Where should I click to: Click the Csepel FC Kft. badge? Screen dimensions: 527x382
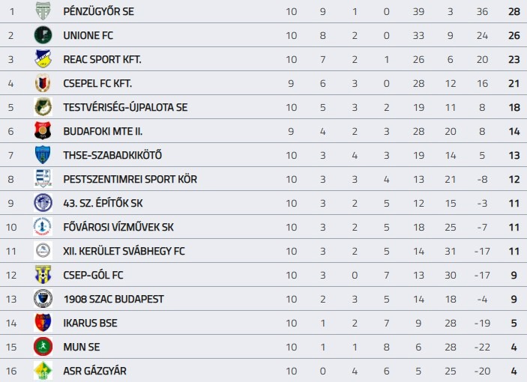click(x=43, y=83)
